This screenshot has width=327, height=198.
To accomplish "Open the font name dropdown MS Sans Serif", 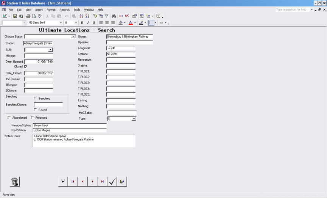I will point(61,23).
